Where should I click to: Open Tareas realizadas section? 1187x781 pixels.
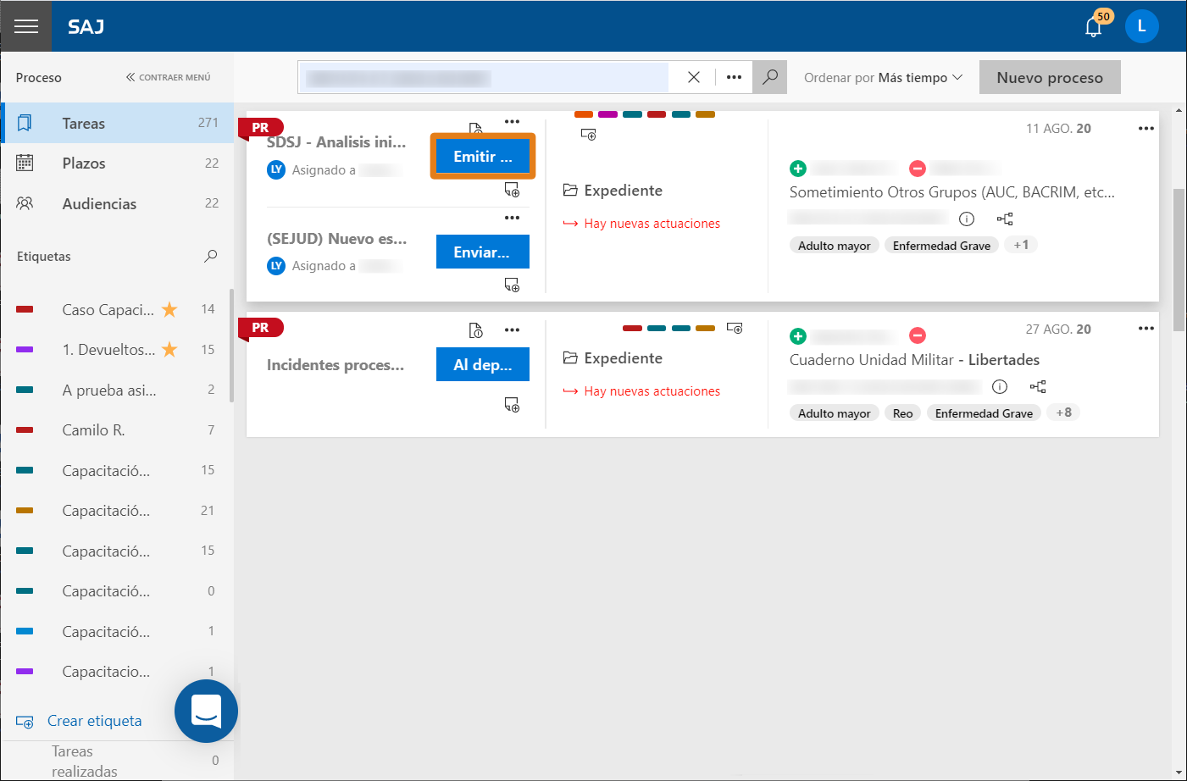(x=85, y=762)
